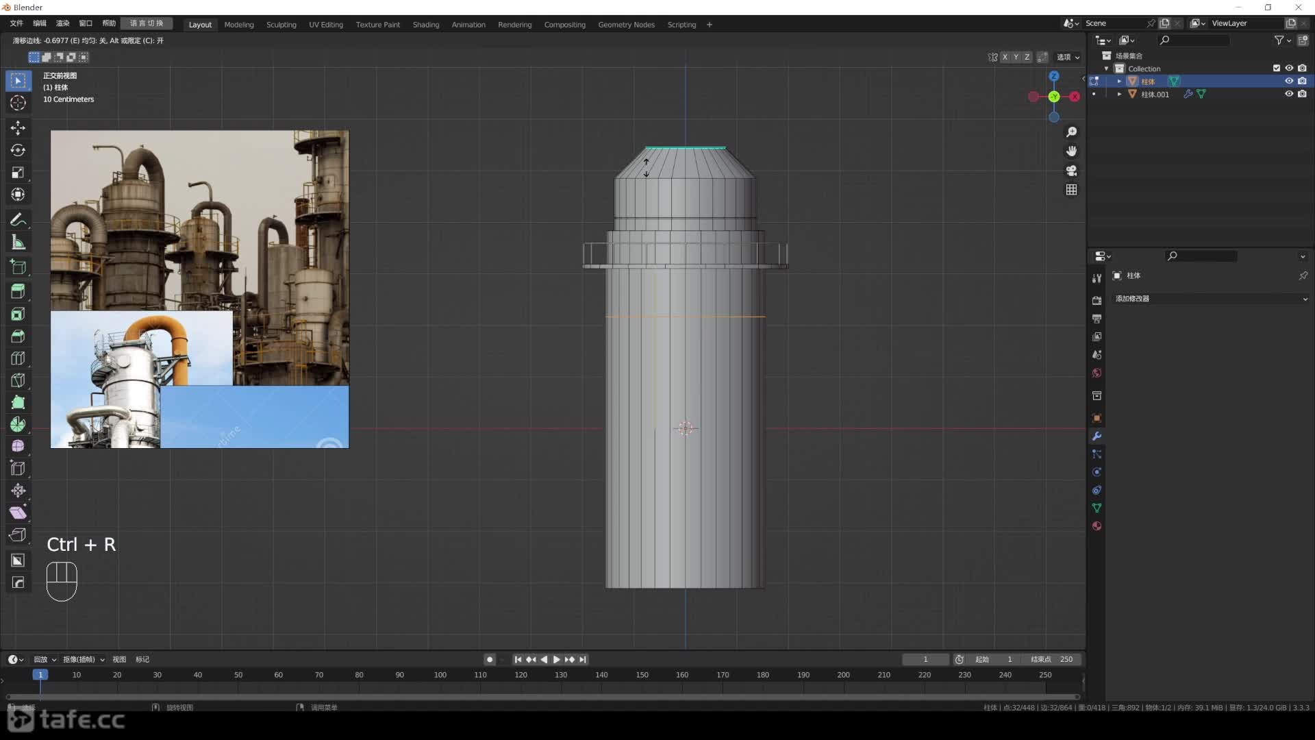Screen dimensions: 1315x740
Task: Open the 编辑 edit menu
Action: pyautogui.click(x=40, y=23)
